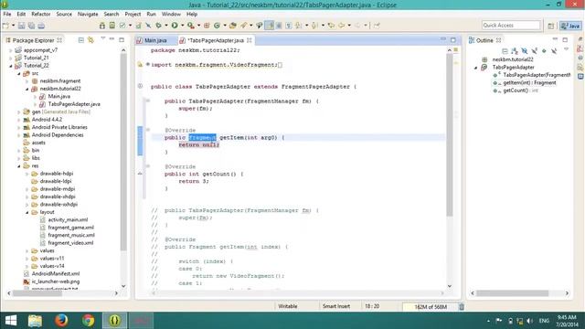The width and height of the screenshot is (585, 329).
Task: Open the Android SDK Manager icon
Action: (102, 26)
